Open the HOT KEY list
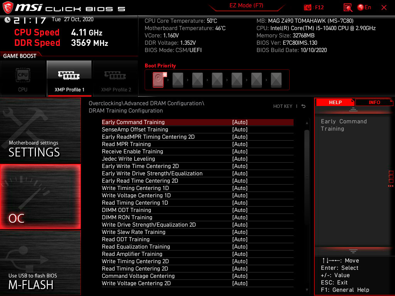The width and height of the screenshot is (395, 296). point(283,106)
